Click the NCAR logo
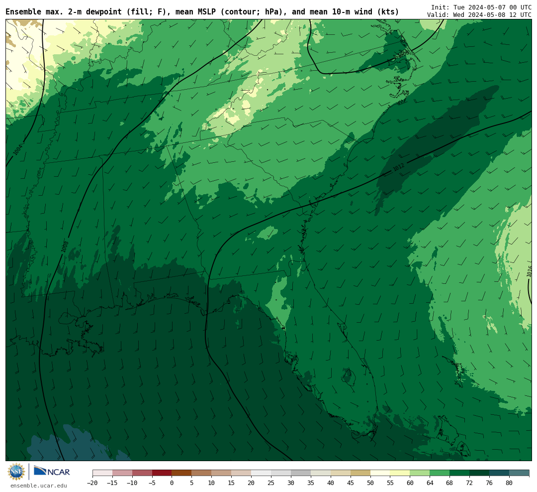Viewport: 537px width, 492px height. 52,471
